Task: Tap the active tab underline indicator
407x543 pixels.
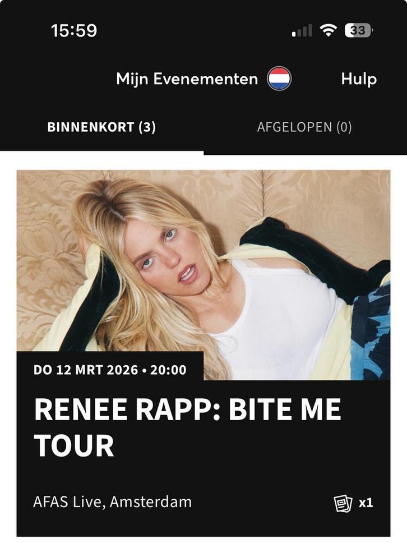Action: (x=102, y=153)
